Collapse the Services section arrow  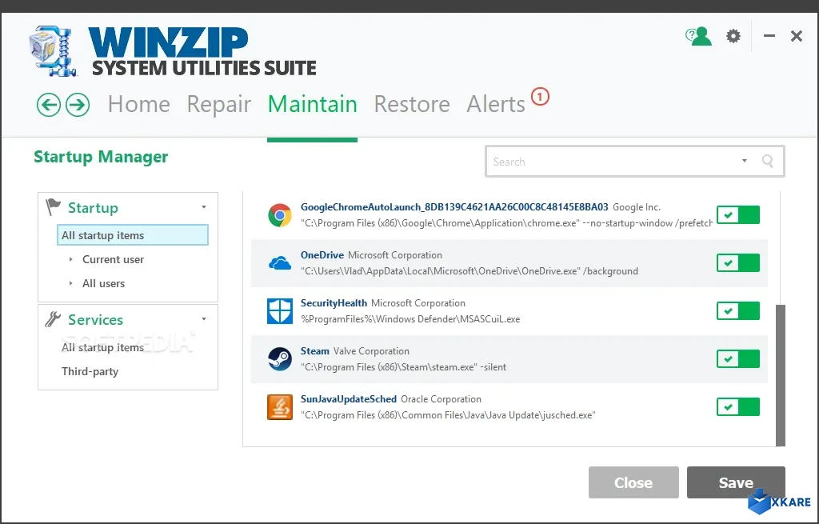coord(204,318)
